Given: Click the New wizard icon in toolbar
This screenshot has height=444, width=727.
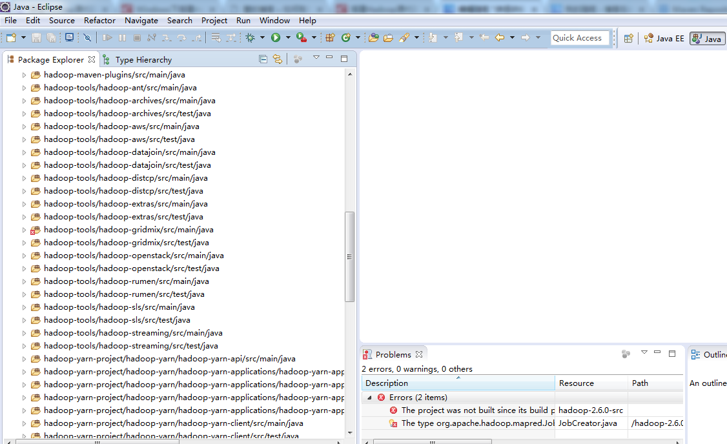Looking at the screenshot, I should point(11,37).
